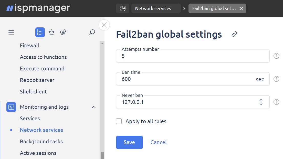Open Access to functions

point(43,57)
